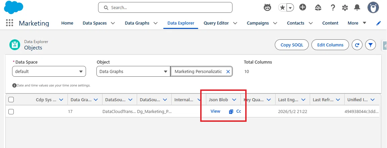
Task: Open the App Launcher dots grid
Action: pos(9,23)
